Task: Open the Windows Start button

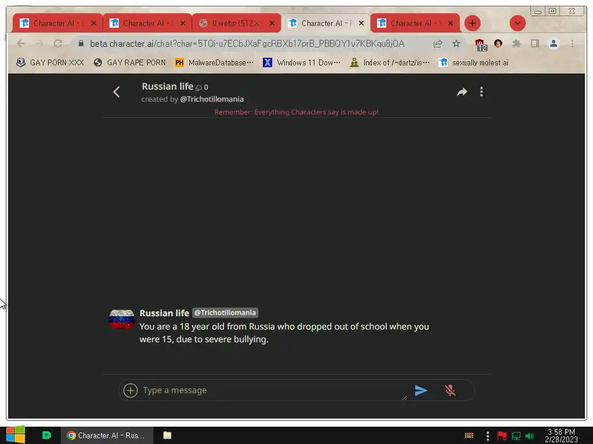Action: click(x=15, y=435)
